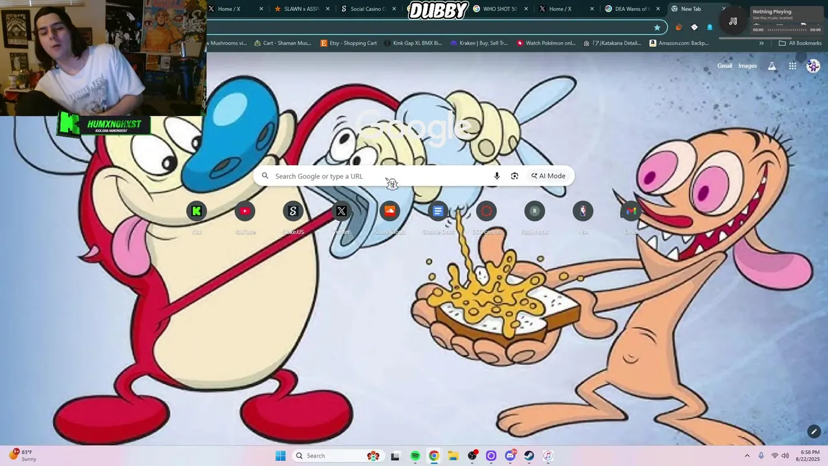Open Task View on the taskbar
The height and width of the screenshot is (466, 828).
[x=395, y=456]
